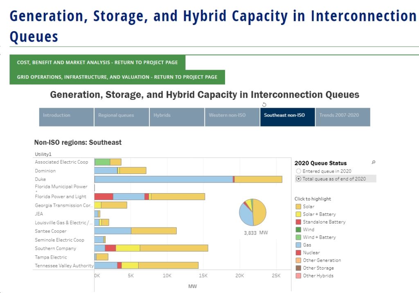
Task: Select 'Florida Power and Light' label
Action: [x=61, y=197]
